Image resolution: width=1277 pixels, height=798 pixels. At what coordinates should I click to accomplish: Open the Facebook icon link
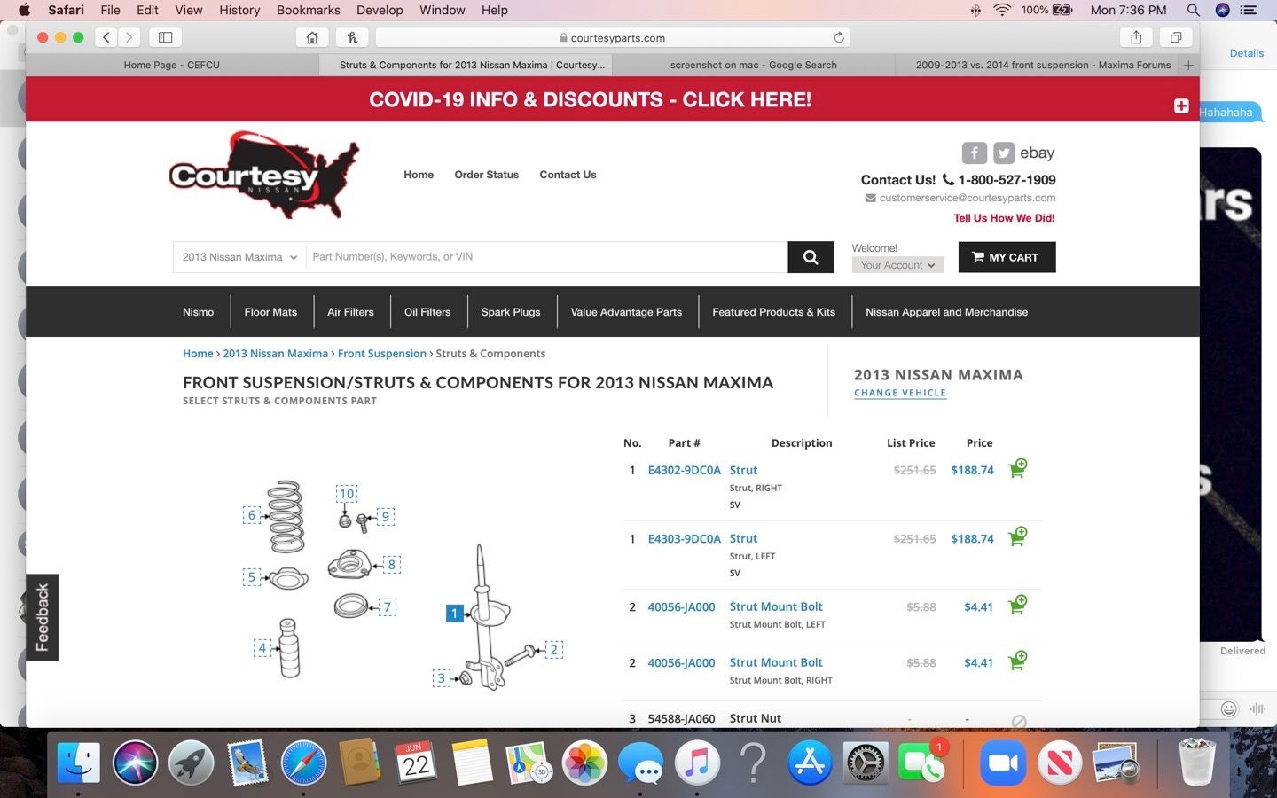[974, 153]
